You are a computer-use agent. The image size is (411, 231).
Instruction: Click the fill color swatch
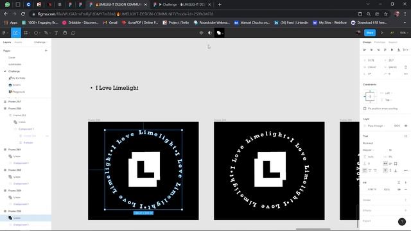tap(365, 189)
